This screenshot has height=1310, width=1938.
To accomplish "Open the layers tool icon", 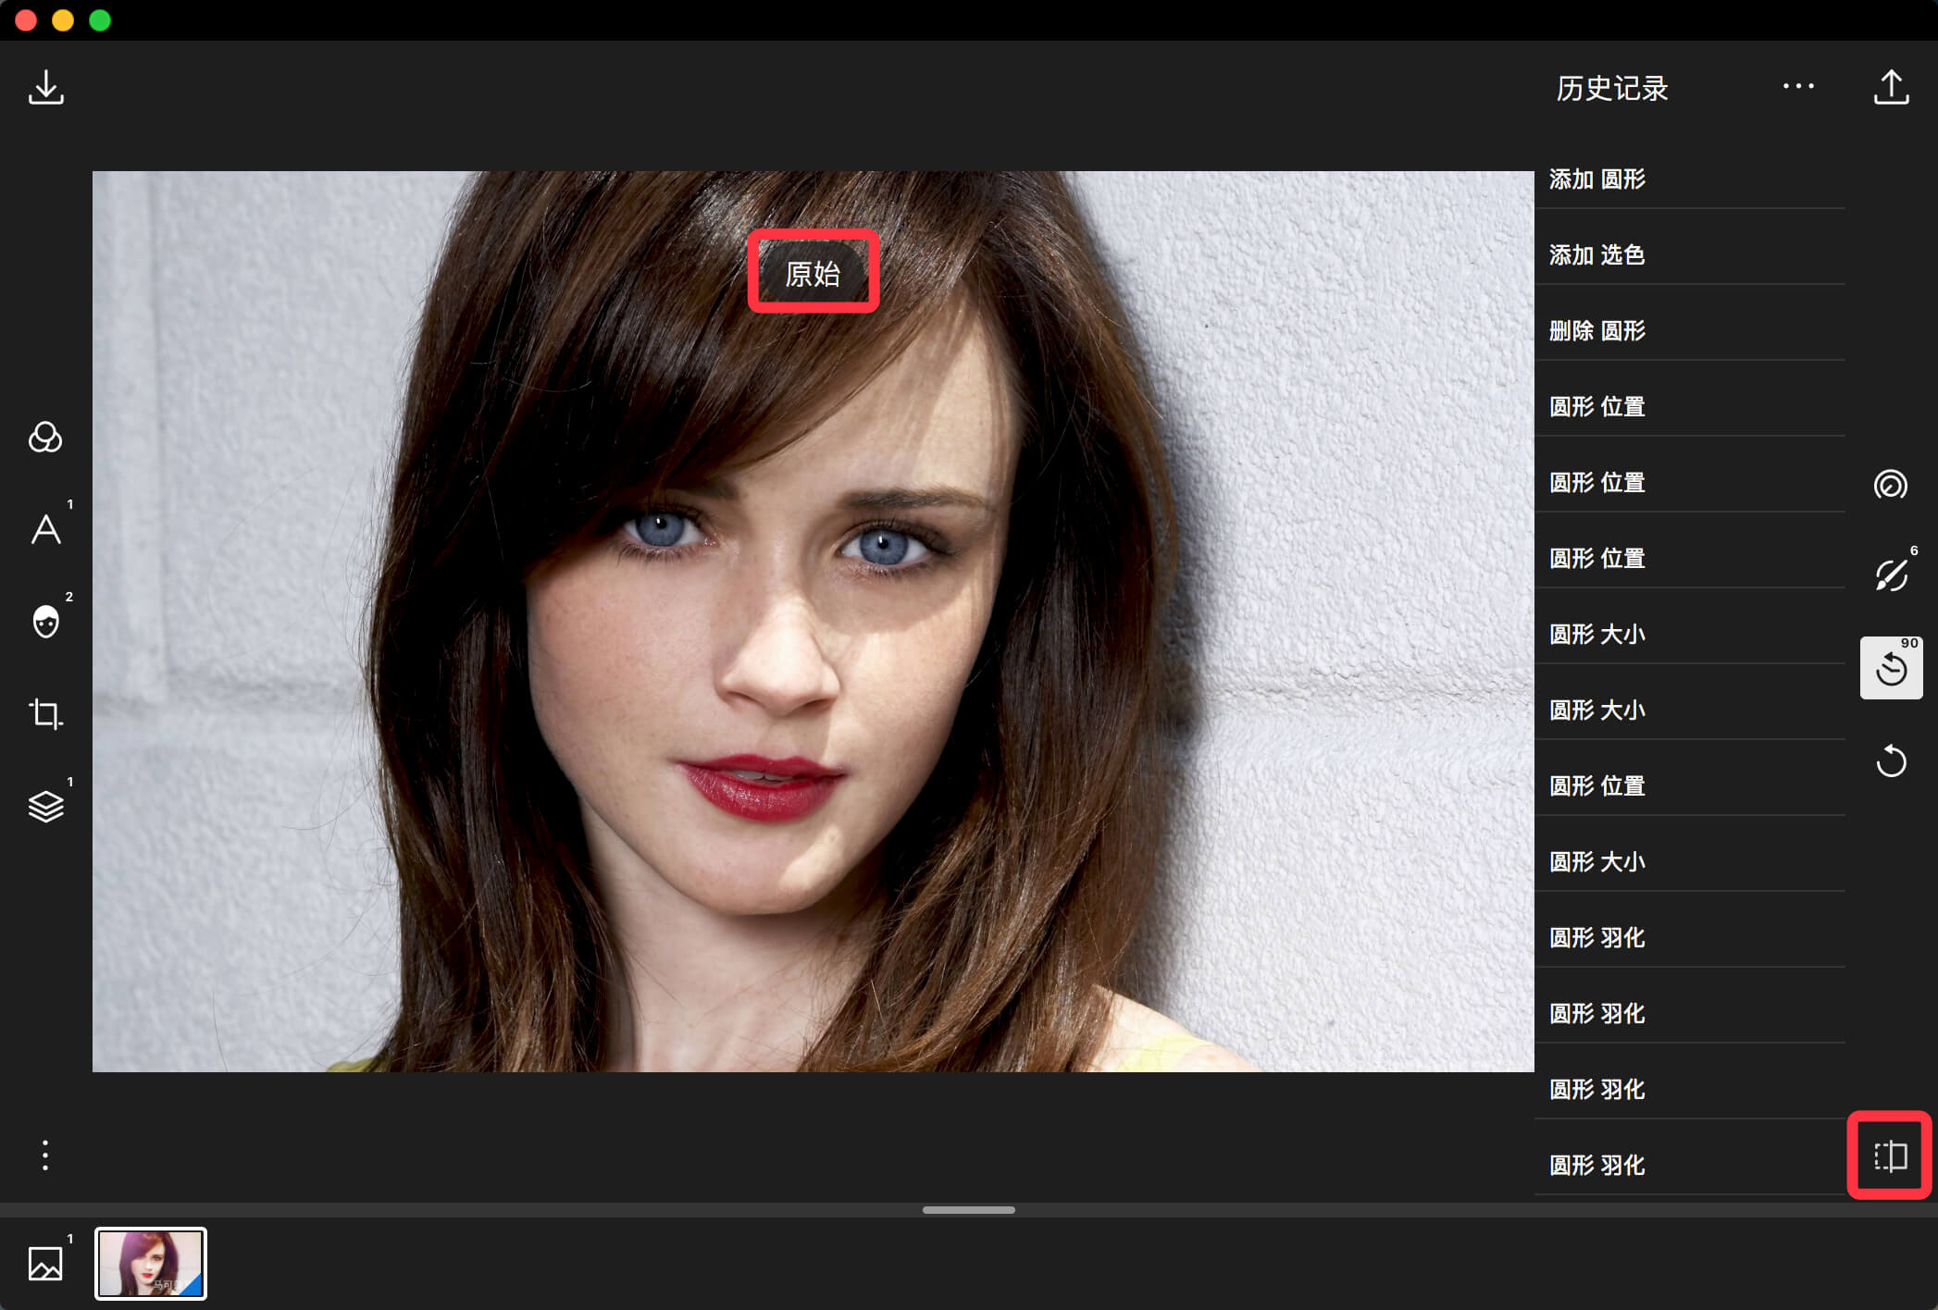I will (45, 807).
